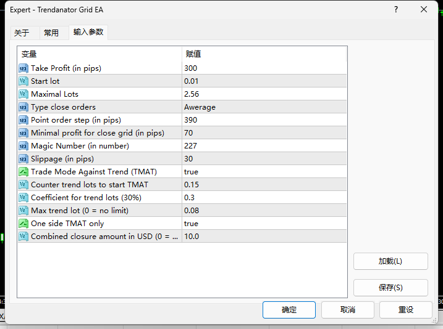443x329 pixels.
Task: Click the help question mark button
Action: click(x=396, y=10)
